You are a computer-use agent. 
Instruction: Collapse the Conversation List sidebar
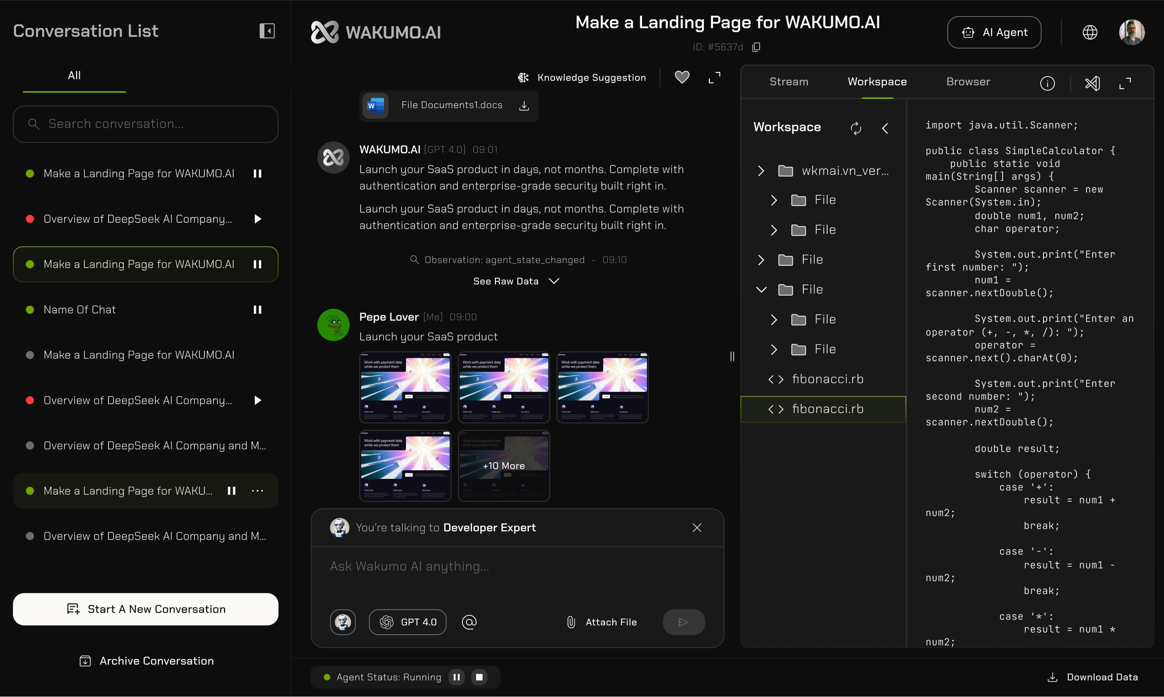[267, 31]
